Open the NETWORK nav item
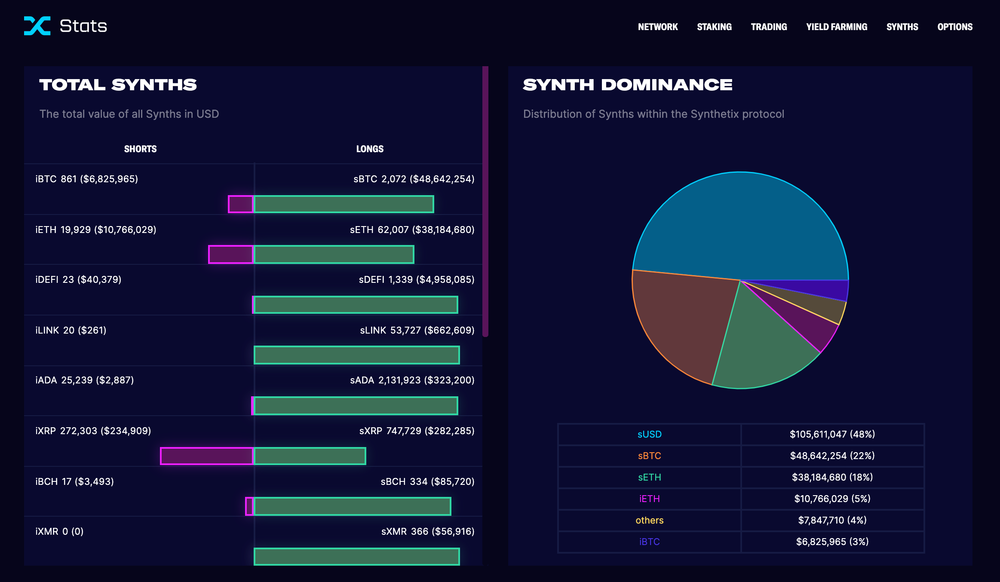Viewport: 1000px width, 582px height. coord(658,27)
